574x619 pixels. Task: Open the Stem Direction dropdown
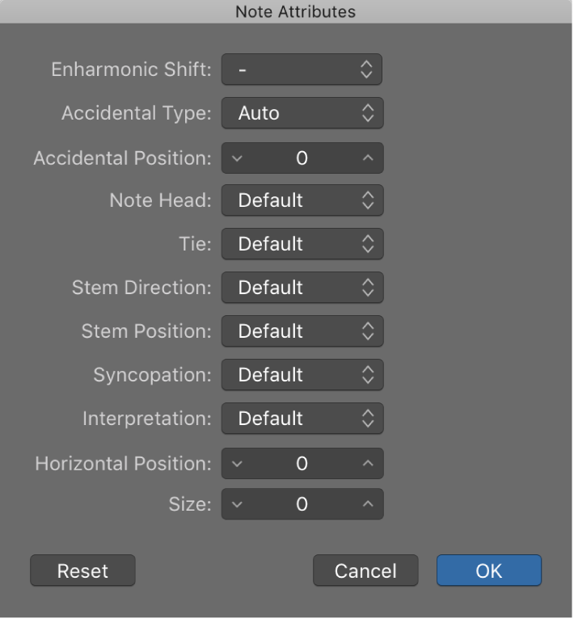pos(302,288)
